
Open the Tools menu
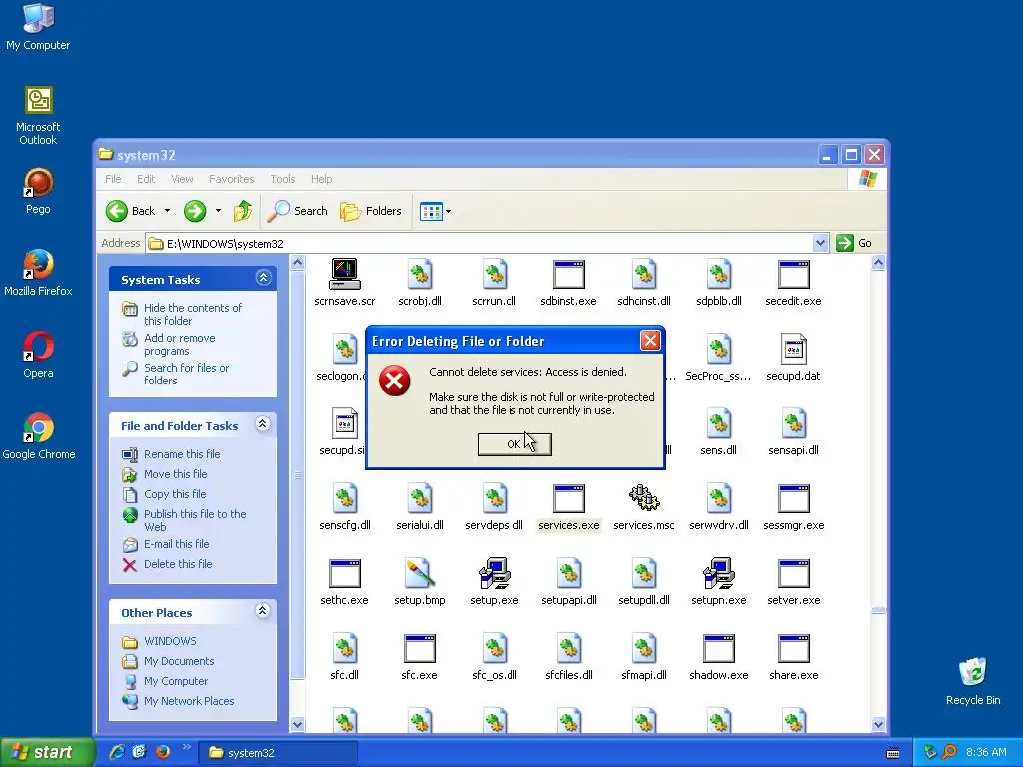click(x=283, y=179)
